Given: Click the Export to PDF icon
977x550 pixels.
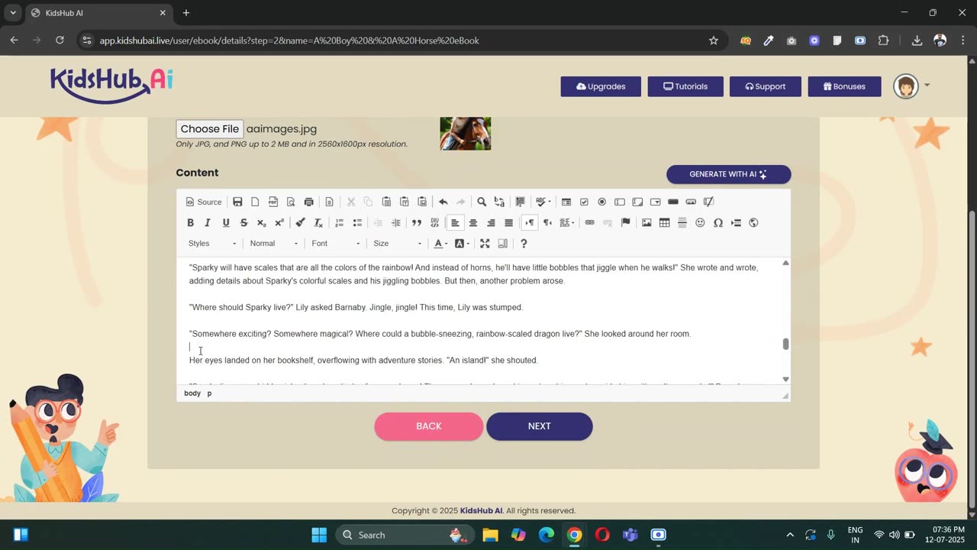Looking at the screenshot, I should [273, 202].
